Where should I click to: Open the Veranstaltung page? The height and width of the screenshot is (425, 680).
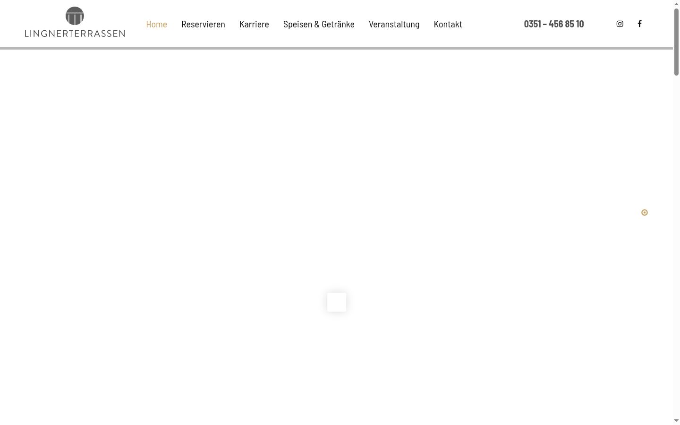[394, 24]
